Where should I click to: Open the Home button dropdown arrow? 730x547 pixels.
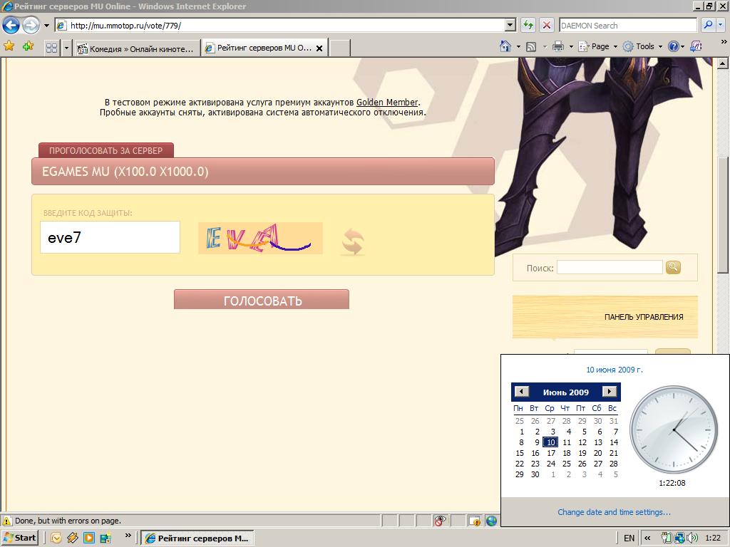click(518, 46)
